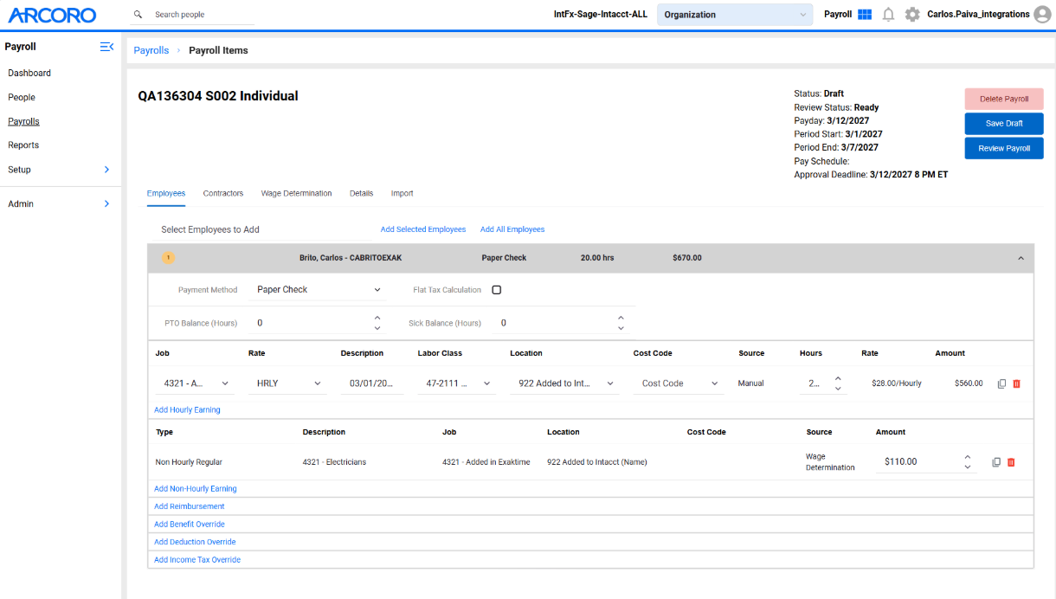Click Add Non-Hourly Earning link
The image size is (1056, 599).
tap(196, 489)
